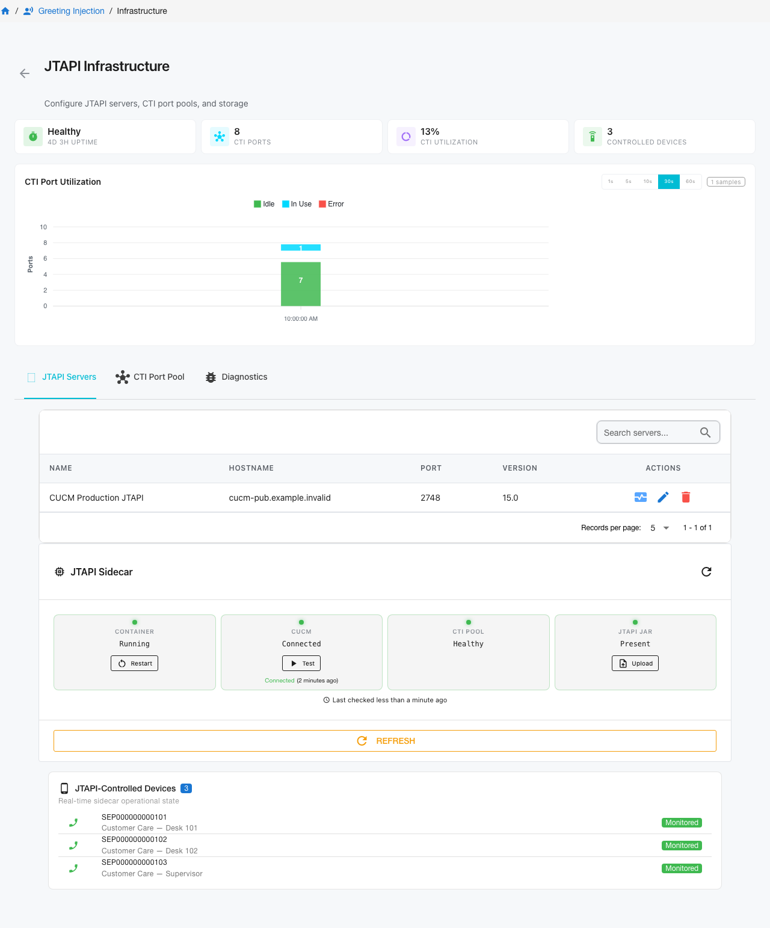Set chart interval to 5s
The width and height of the screenshot is (770, 928).
coord(628,182)
